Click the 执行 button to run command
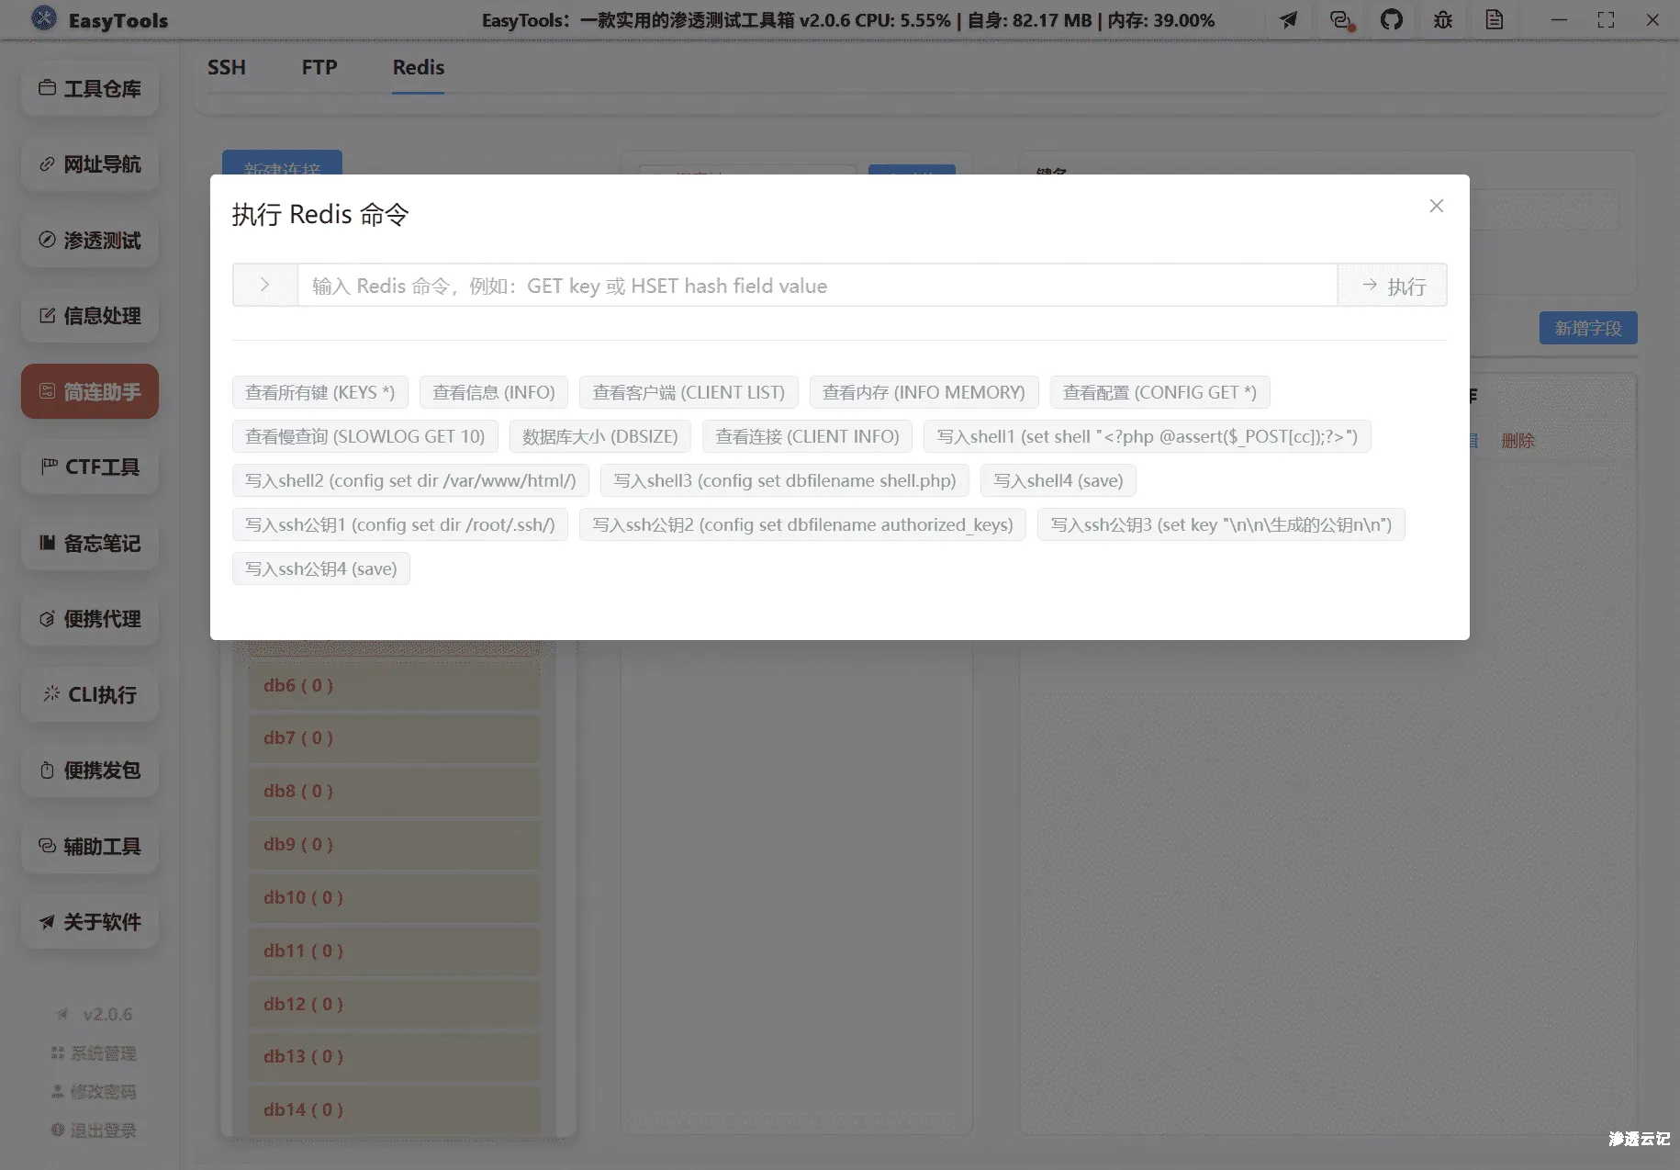The height and width of the screenshot is (1170, 1680). click(x=1392, y=286)
